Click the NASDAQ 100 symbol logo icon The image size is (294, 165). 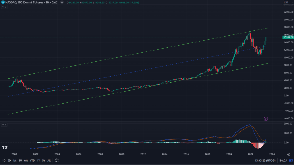pos(3,2)
